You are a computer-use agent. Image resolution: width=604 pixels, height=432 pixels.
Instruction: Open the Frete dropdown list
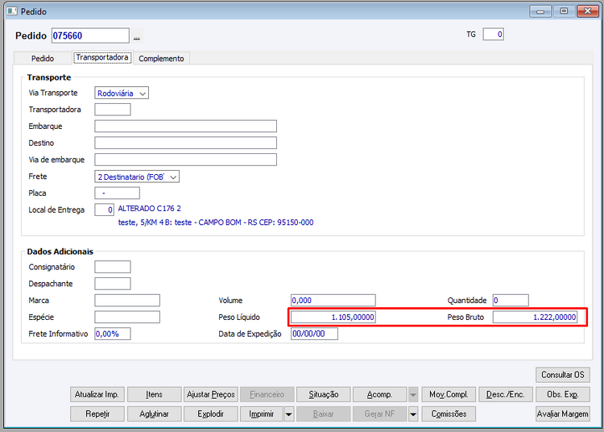137,177
